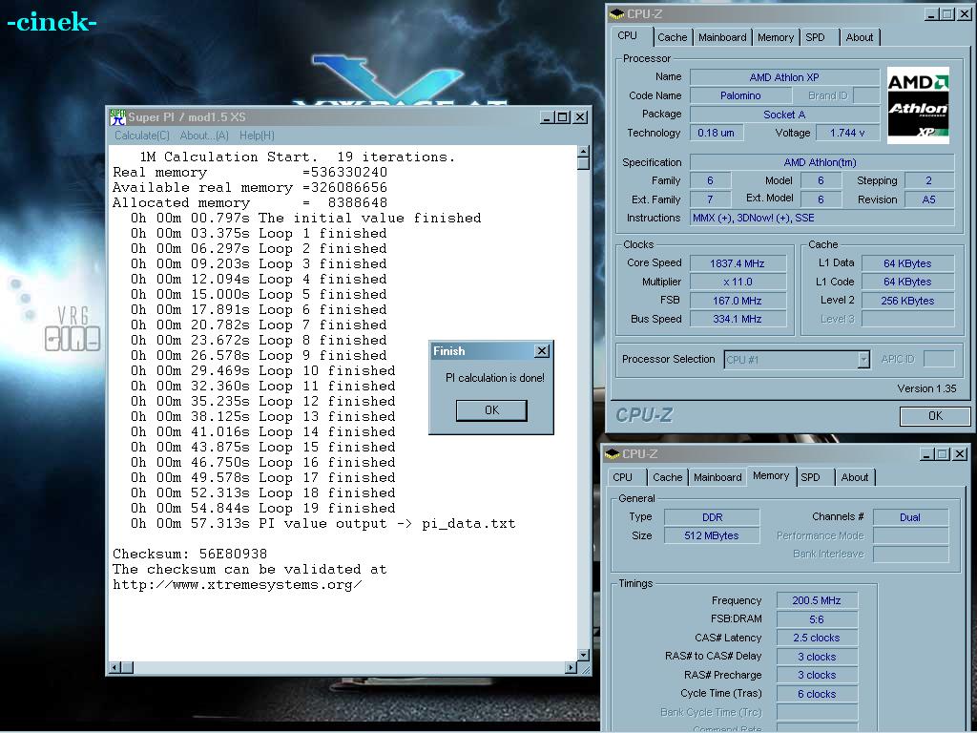The height and width of the screenshot is (733, 977).
Task: Click the '256 KBytes' Level 2 cache value
Action: [x=907, y=301]
